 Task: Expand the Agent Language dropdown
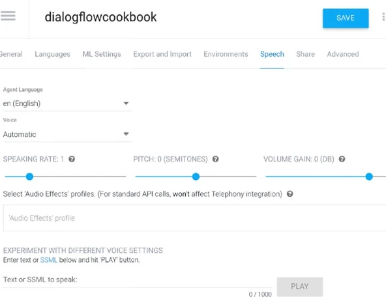(67, 104)
